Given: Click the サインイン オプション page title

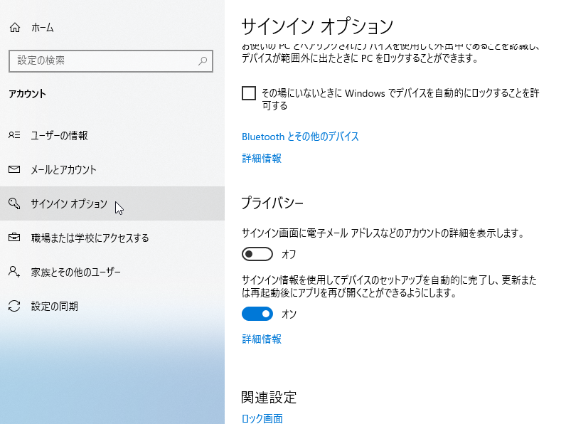Looking at the screenshot, I should click(317, 26).
